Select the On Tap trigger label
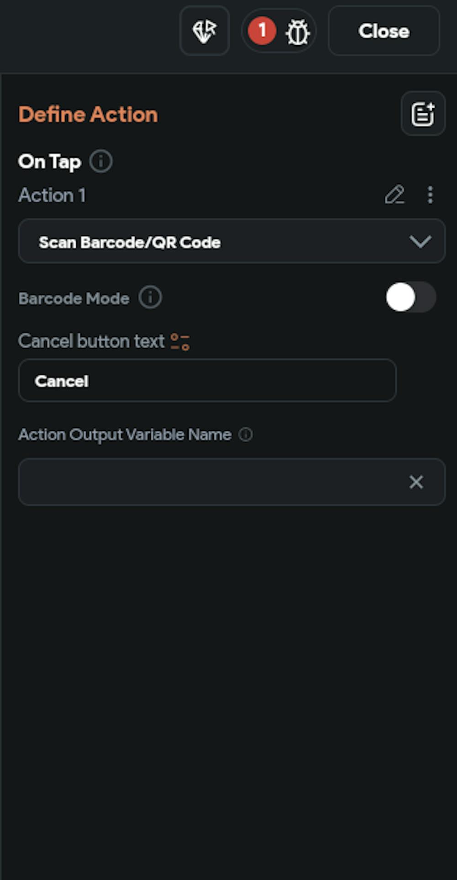Screen dimensions: 457x880 tap(49, 161)
